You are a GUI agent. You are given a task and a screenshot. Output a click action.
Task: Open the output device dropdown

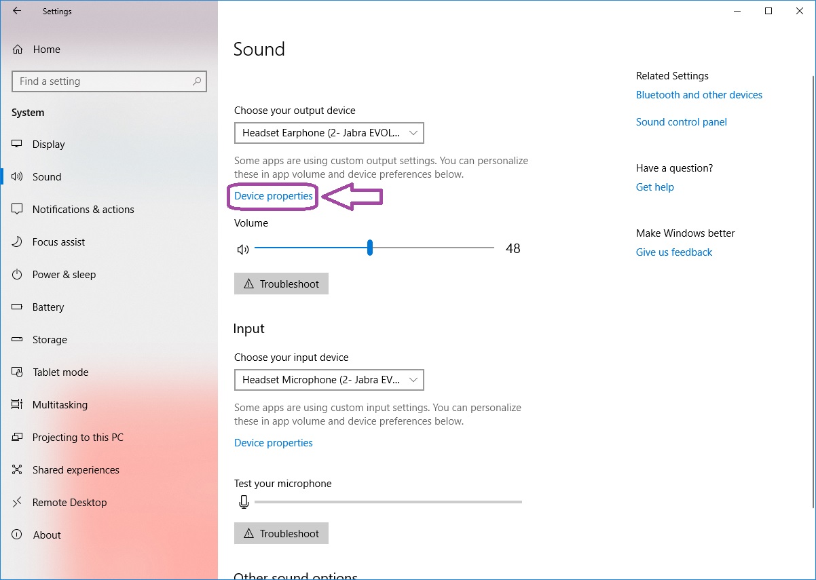[329, 133]
